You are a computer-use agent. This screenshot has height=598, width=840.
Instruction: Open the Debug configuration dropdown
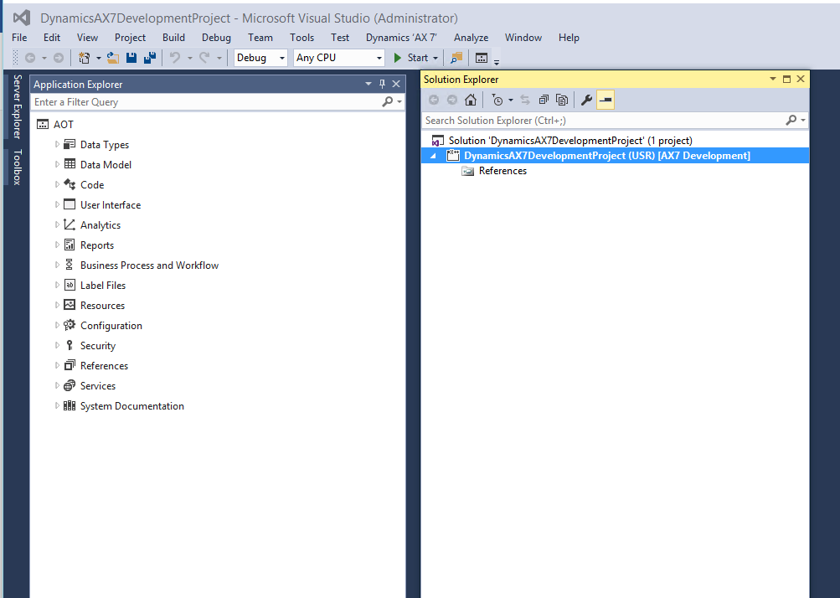(x=260, y=58)
